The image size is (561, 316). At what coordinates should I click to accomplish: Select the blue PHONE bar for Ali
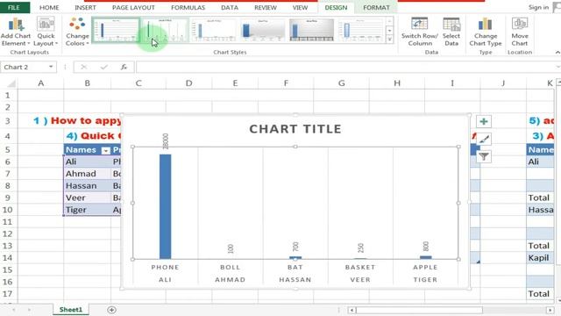(x=165, y=206)
